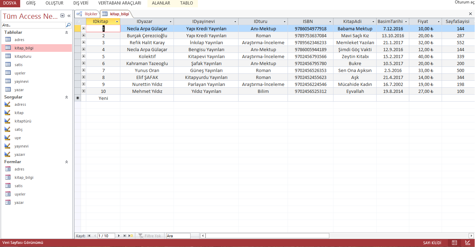Switch to Design View in status bar

(468, 243)
